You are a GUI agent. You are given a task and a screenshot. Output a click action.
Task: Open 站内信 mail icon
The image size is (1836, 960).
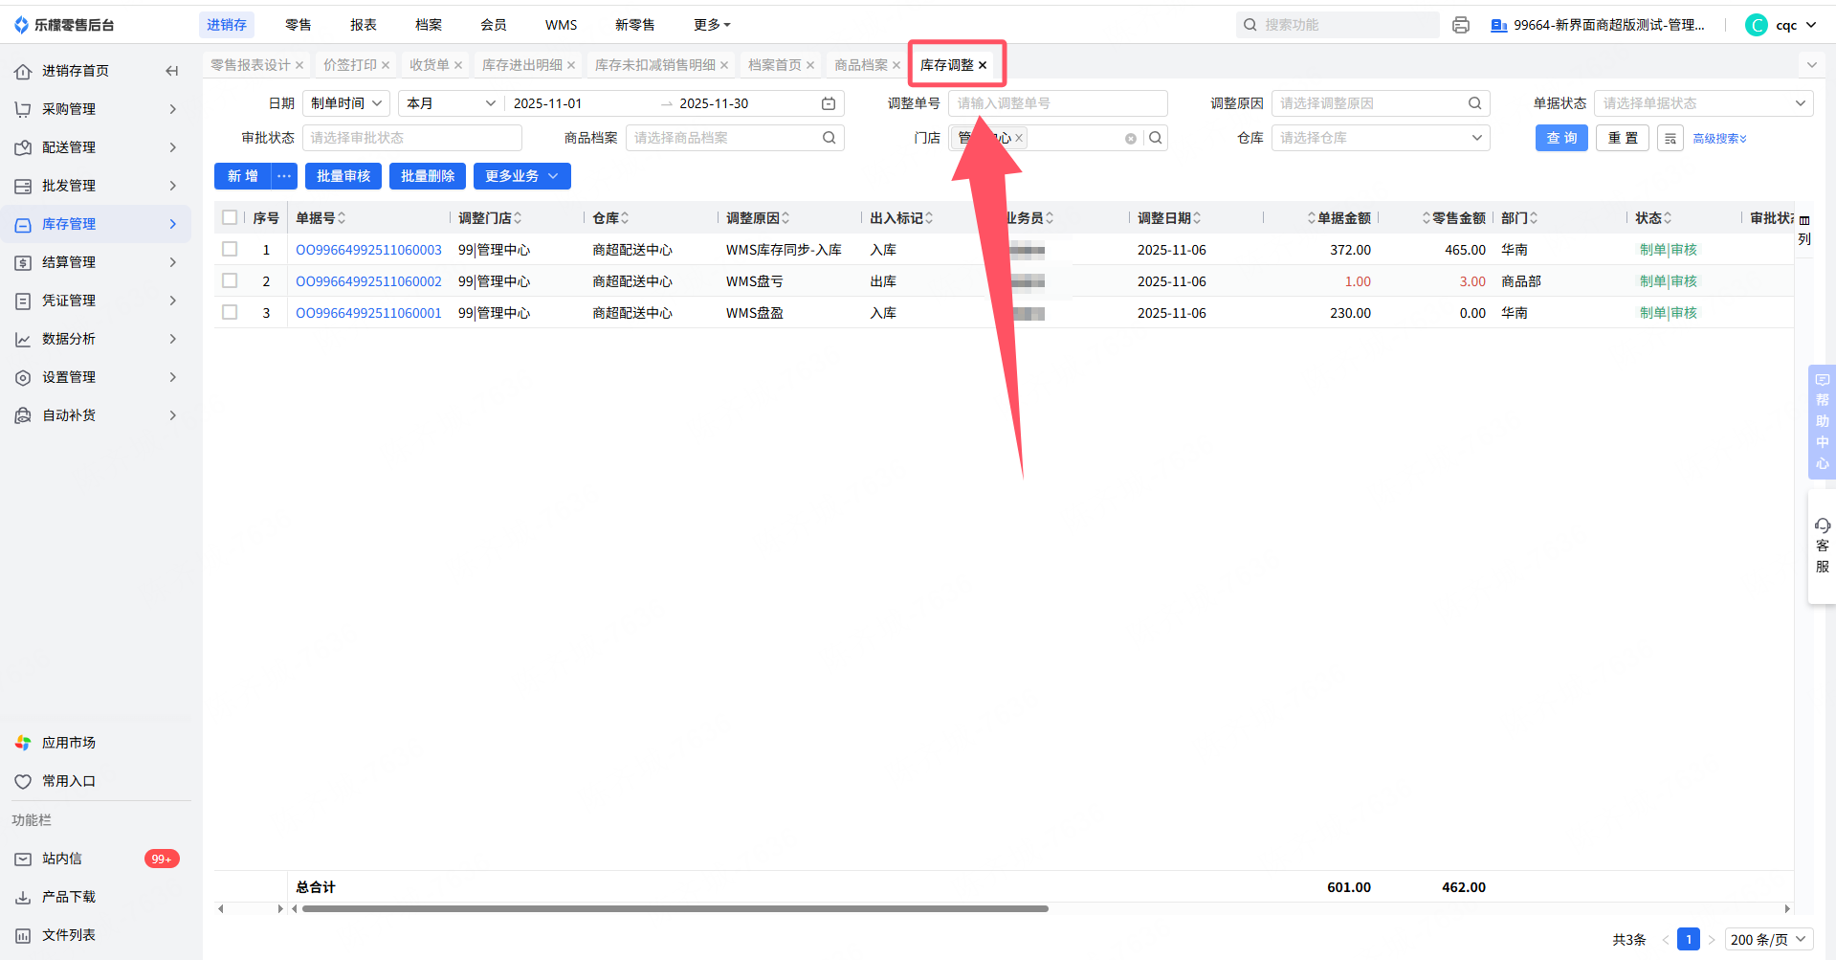tap(23, 859)
